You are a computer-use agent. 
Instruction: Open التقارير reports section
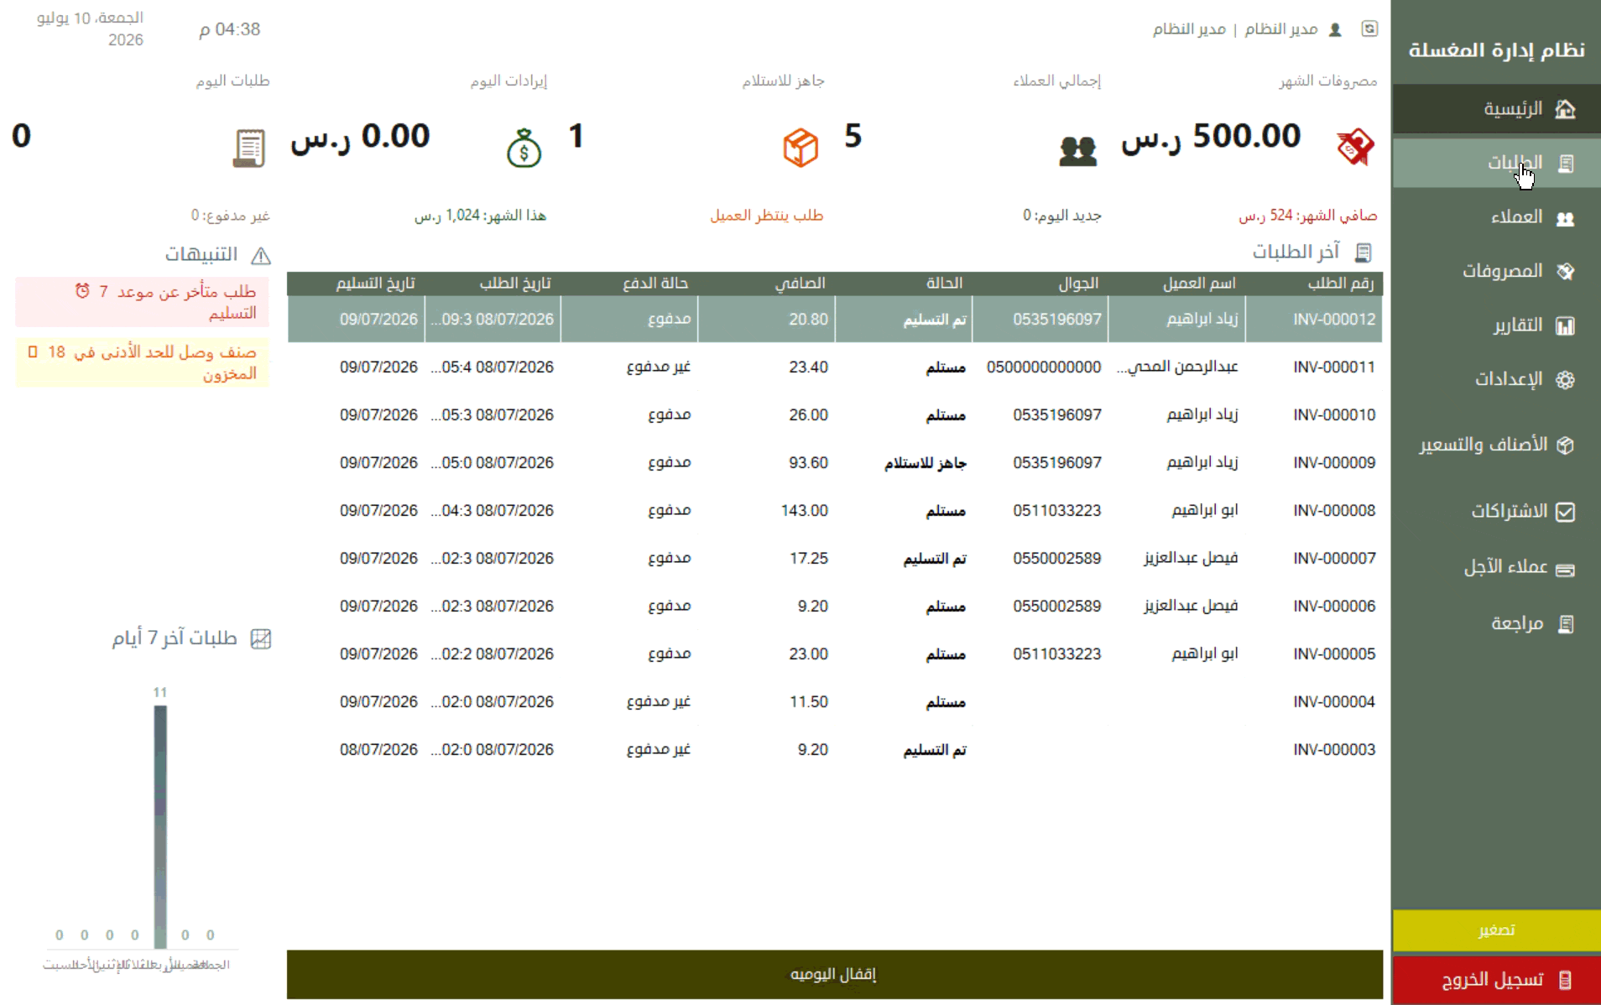click(1496, 325)
